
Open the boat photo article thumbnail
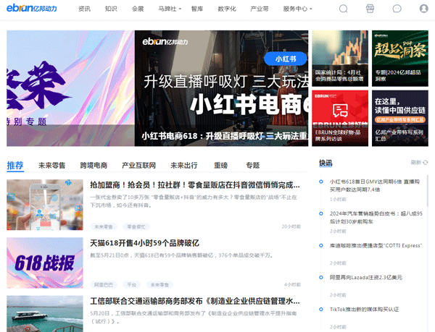[x=45, y=314]
